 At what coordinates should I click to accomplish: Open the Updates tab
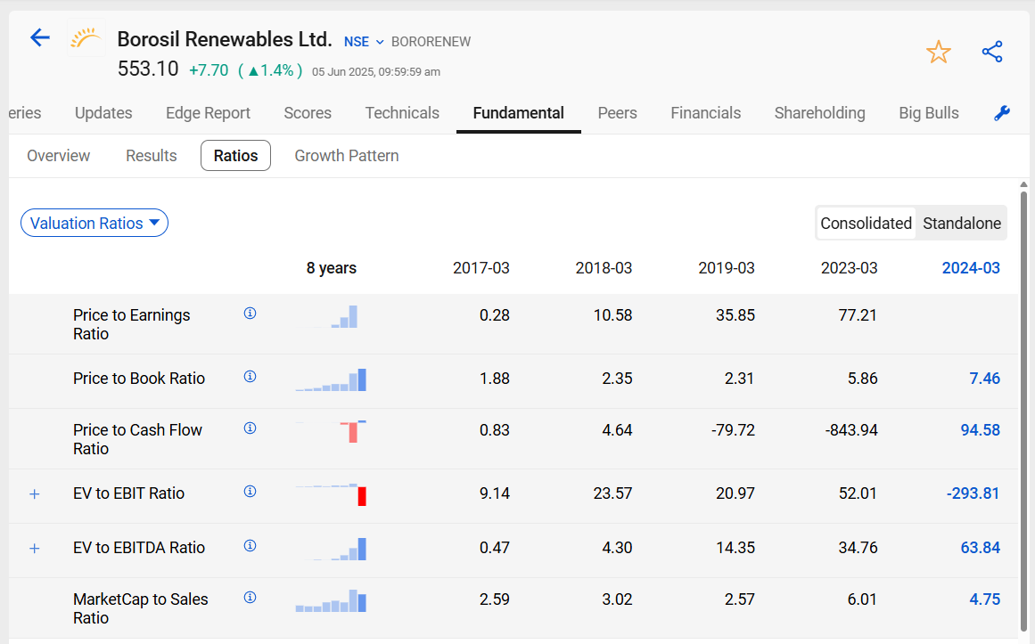(103, 113)
